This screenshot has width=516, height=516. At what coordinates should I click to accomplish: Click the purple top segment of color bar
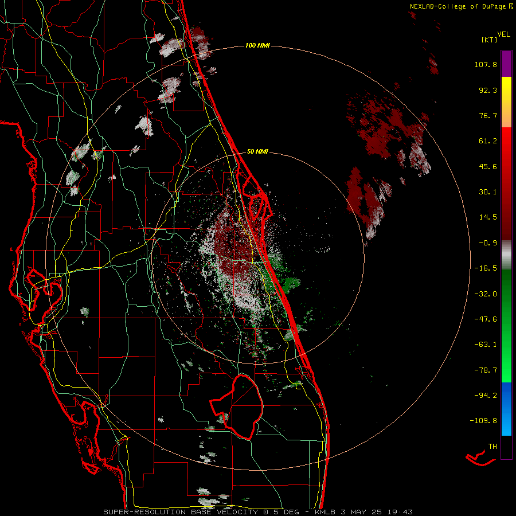coord(506,64)
